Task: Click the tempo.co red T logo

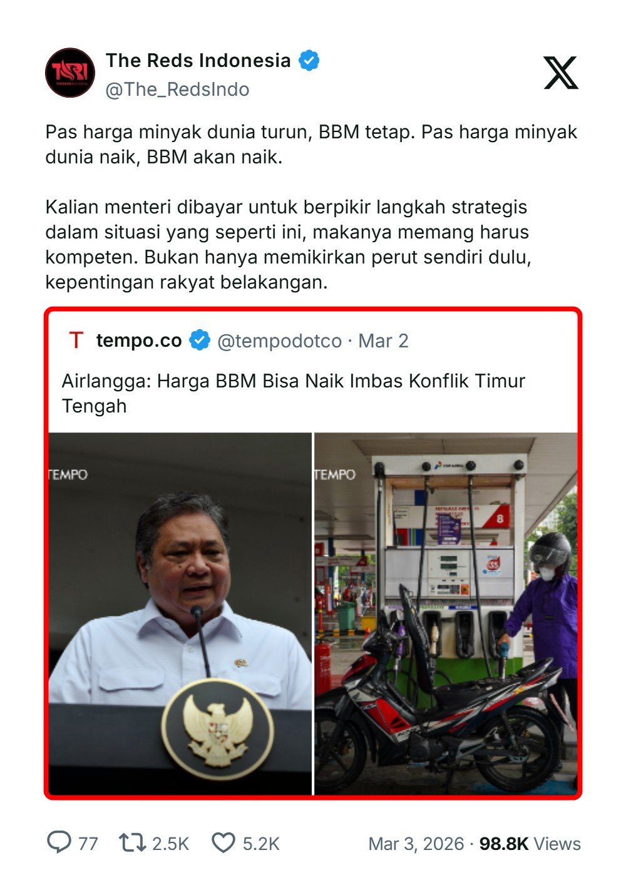Action: point(76,340)
